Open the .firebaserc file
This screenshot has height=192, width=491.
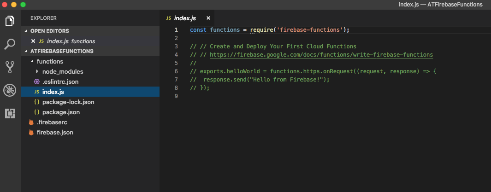point(52,122)
